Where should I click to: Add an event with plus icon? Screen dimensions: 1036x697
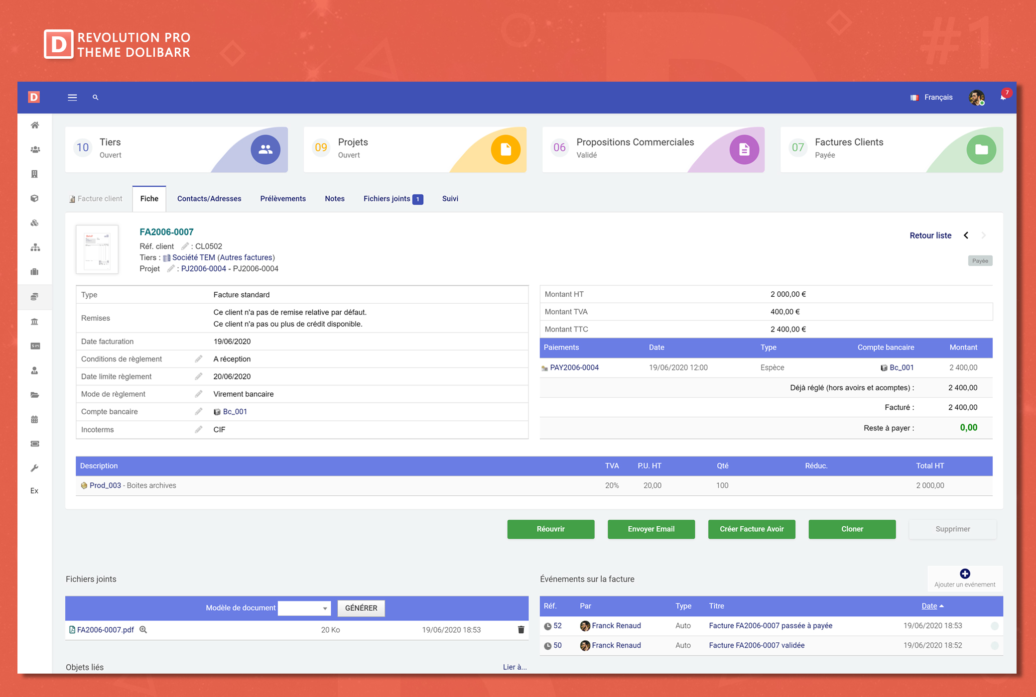point(965,574)
